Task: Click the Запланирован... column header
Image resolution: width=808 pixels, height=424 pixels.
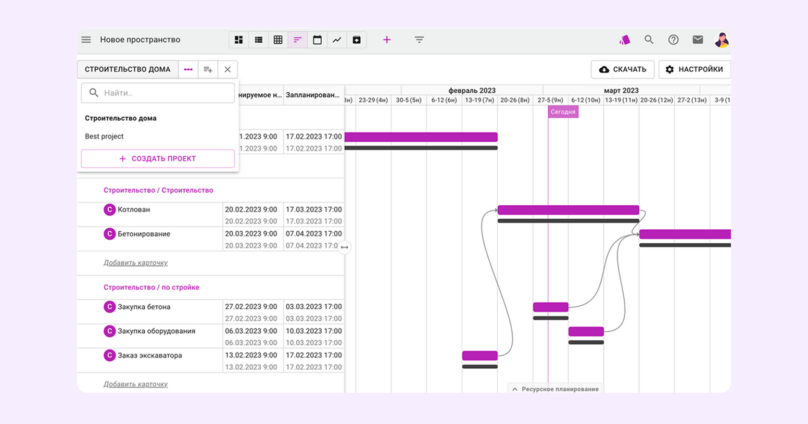Action: (313, 95)
